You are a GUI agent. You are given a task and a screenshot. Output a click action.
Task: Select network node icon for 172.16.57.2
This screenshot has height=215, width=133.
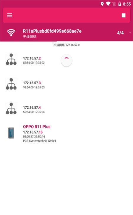[x=11, y=59]
